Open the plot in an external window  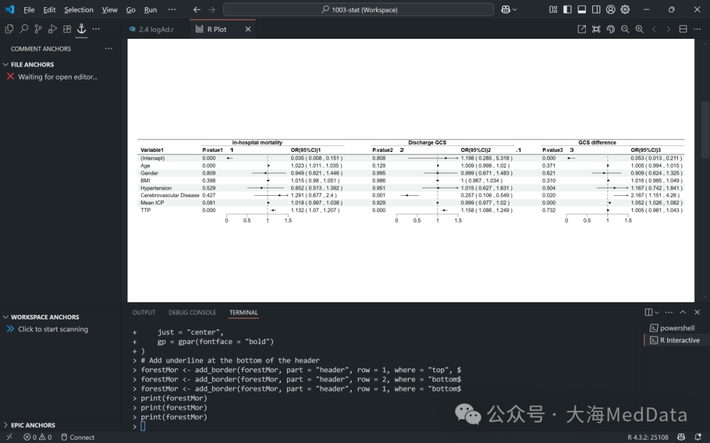click(582, 29)
